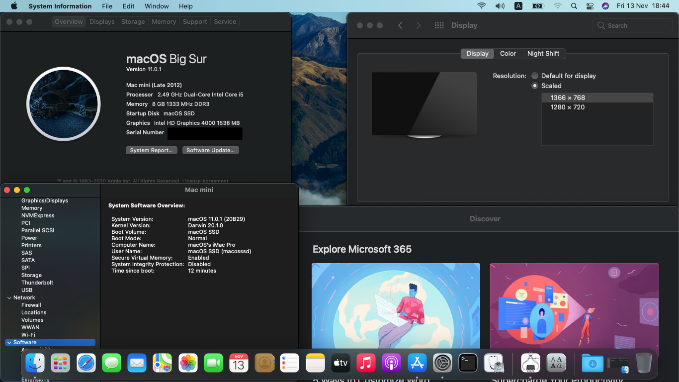Image resolution: width=679 pixels, height=382 pixels.
Task: Click the battery status icon
Action: click(x=538, y=6)
